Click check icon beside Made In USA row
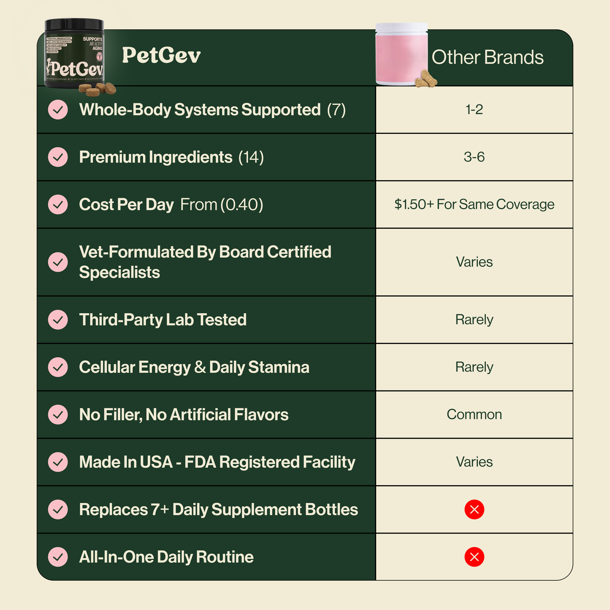610x610 pixels. [58, 462]
